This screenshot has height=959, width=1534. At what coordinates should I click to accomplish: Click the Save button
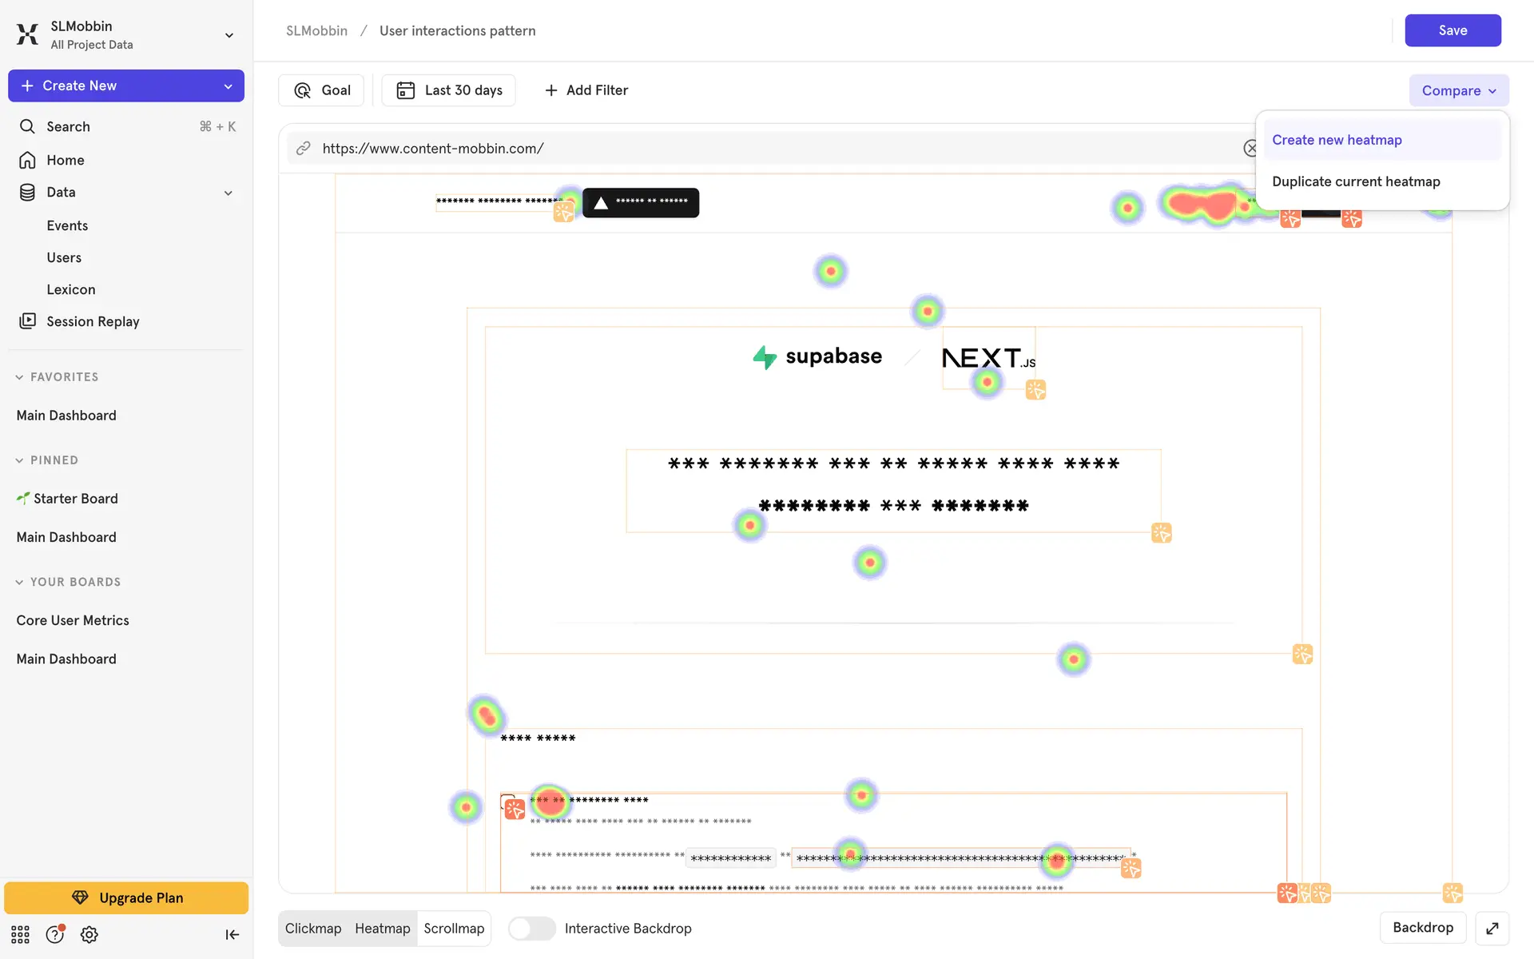point(1452,30)
